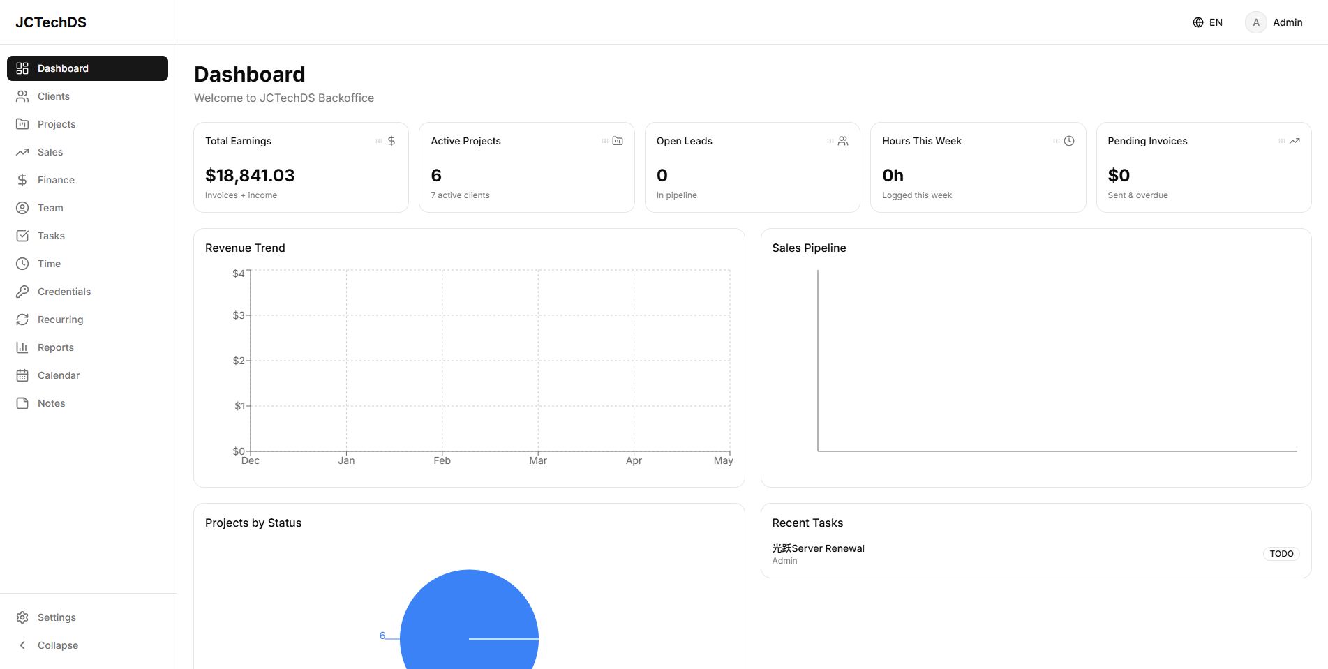
Task: Open the Finance page
Action: tap(87, 180)
